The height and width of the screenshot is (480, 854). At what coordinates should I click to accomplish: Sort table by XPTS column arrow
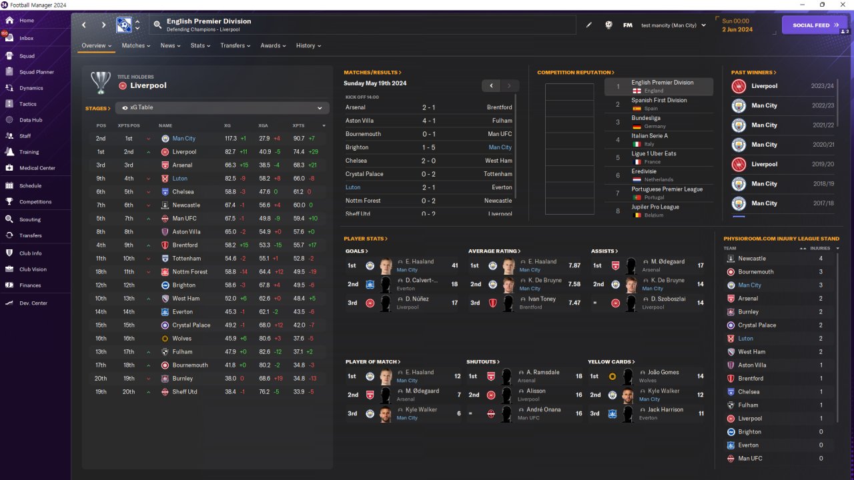(324, 125)
